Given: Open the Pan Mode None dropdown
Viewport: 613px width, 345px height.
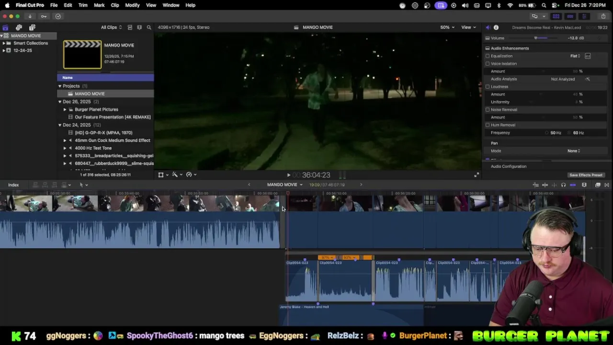Looking at the screenshot, I should (x=574, y=151).
